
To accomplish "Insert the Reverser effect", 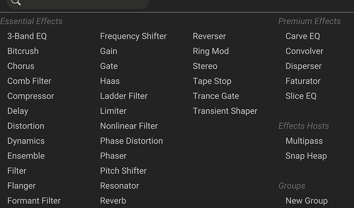I will point(209,36).
